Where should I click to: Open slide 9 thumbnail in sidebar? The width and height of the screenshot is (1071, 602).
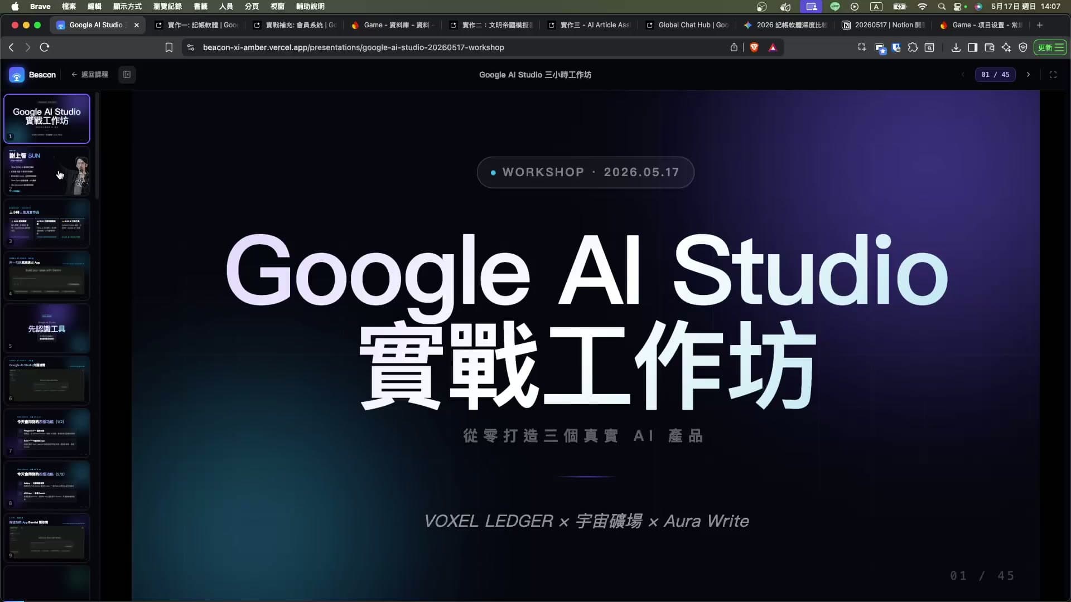[47, 538]
